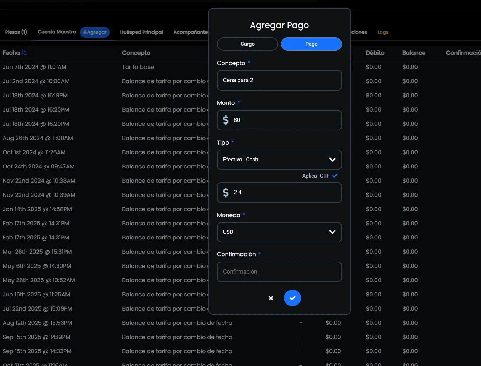Image resolution: width=481 pixels, height=366 pixels.
Task: Toggle the Aplica IGTF checkmark
Action: click(x=335, y=176)
